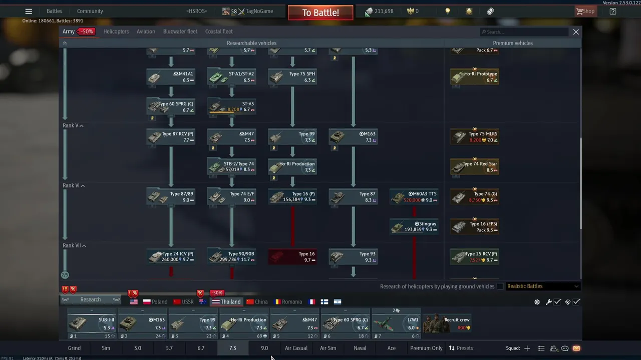Switch to the Bluewater fleet tab
The width and height of the screenshot is (641, 360).
coord(180,31)
